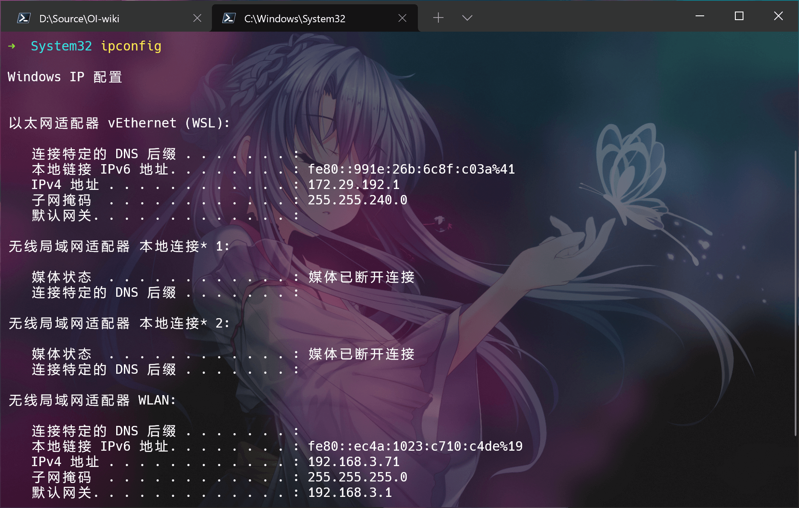Image resolution: width=799 pixels, height=508 pixels.
Task: Click '媒体状态' label under 本地连接* 2
Action: tap(62, 354)
